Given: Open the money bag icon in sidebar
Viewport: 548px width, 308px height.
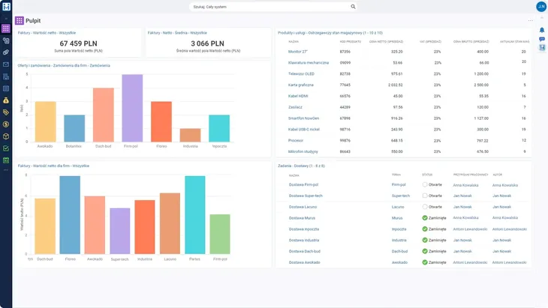Looking at the screenshot, I should (x=6, y=100).
